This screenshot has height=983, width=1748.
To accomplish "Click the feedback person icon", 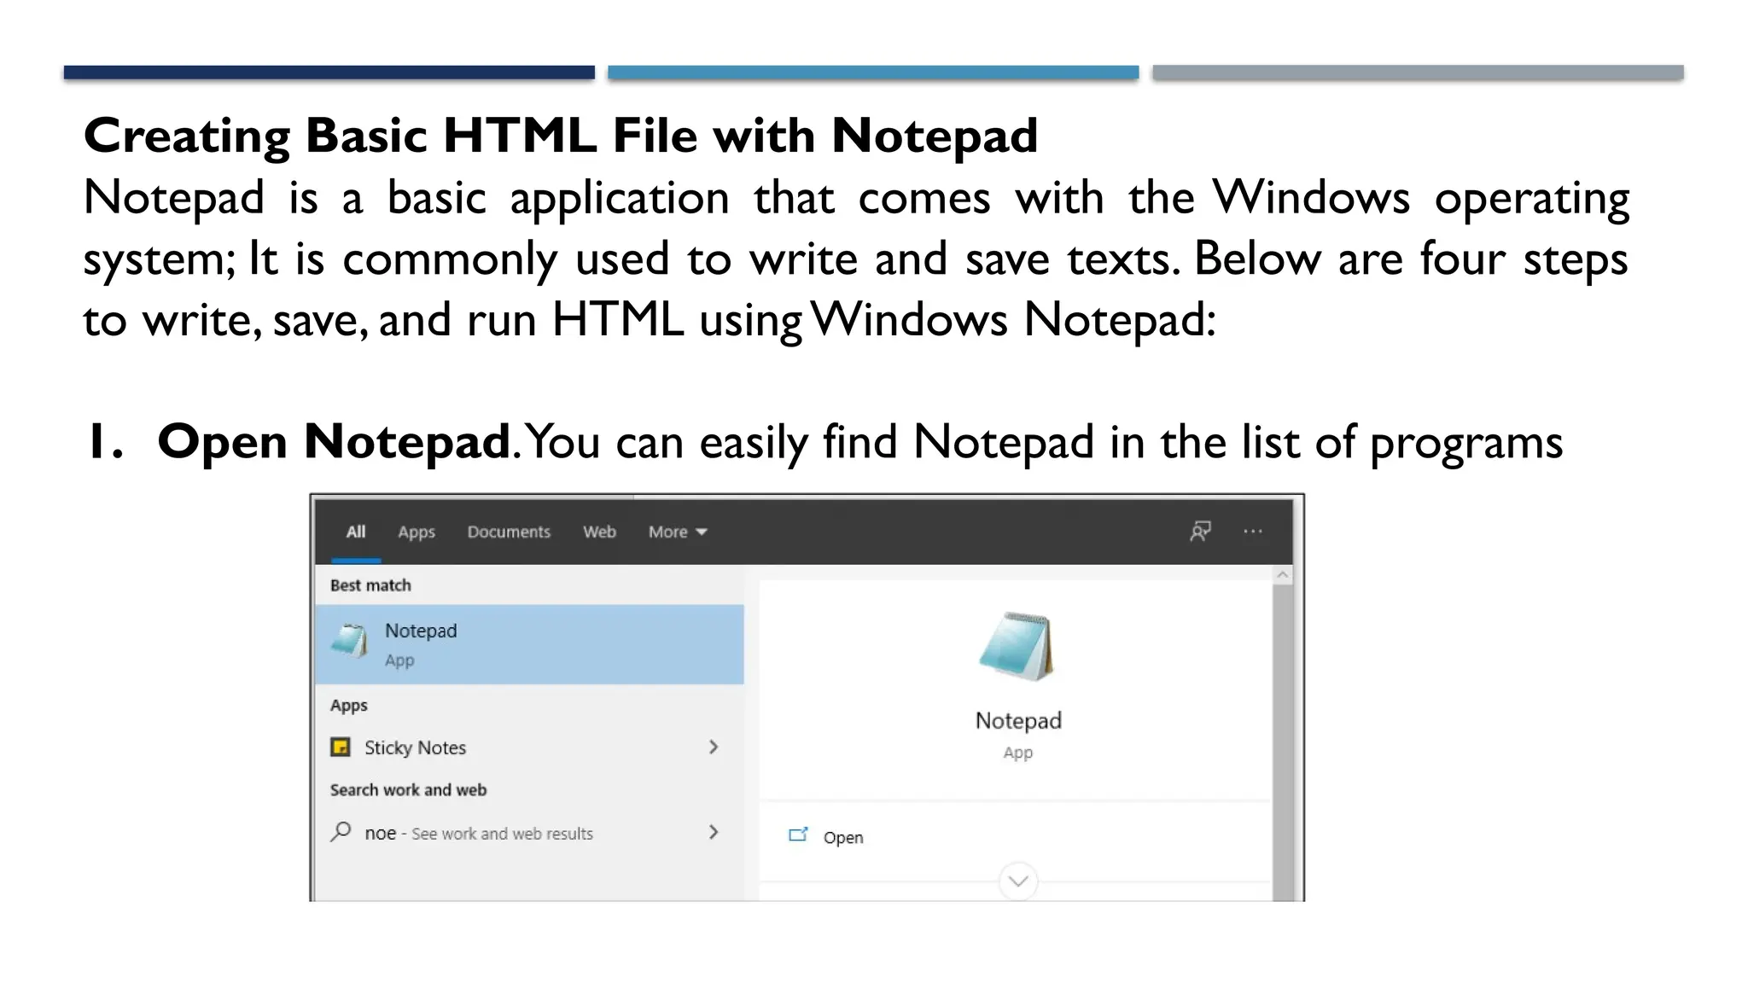I will (1200, 532).
